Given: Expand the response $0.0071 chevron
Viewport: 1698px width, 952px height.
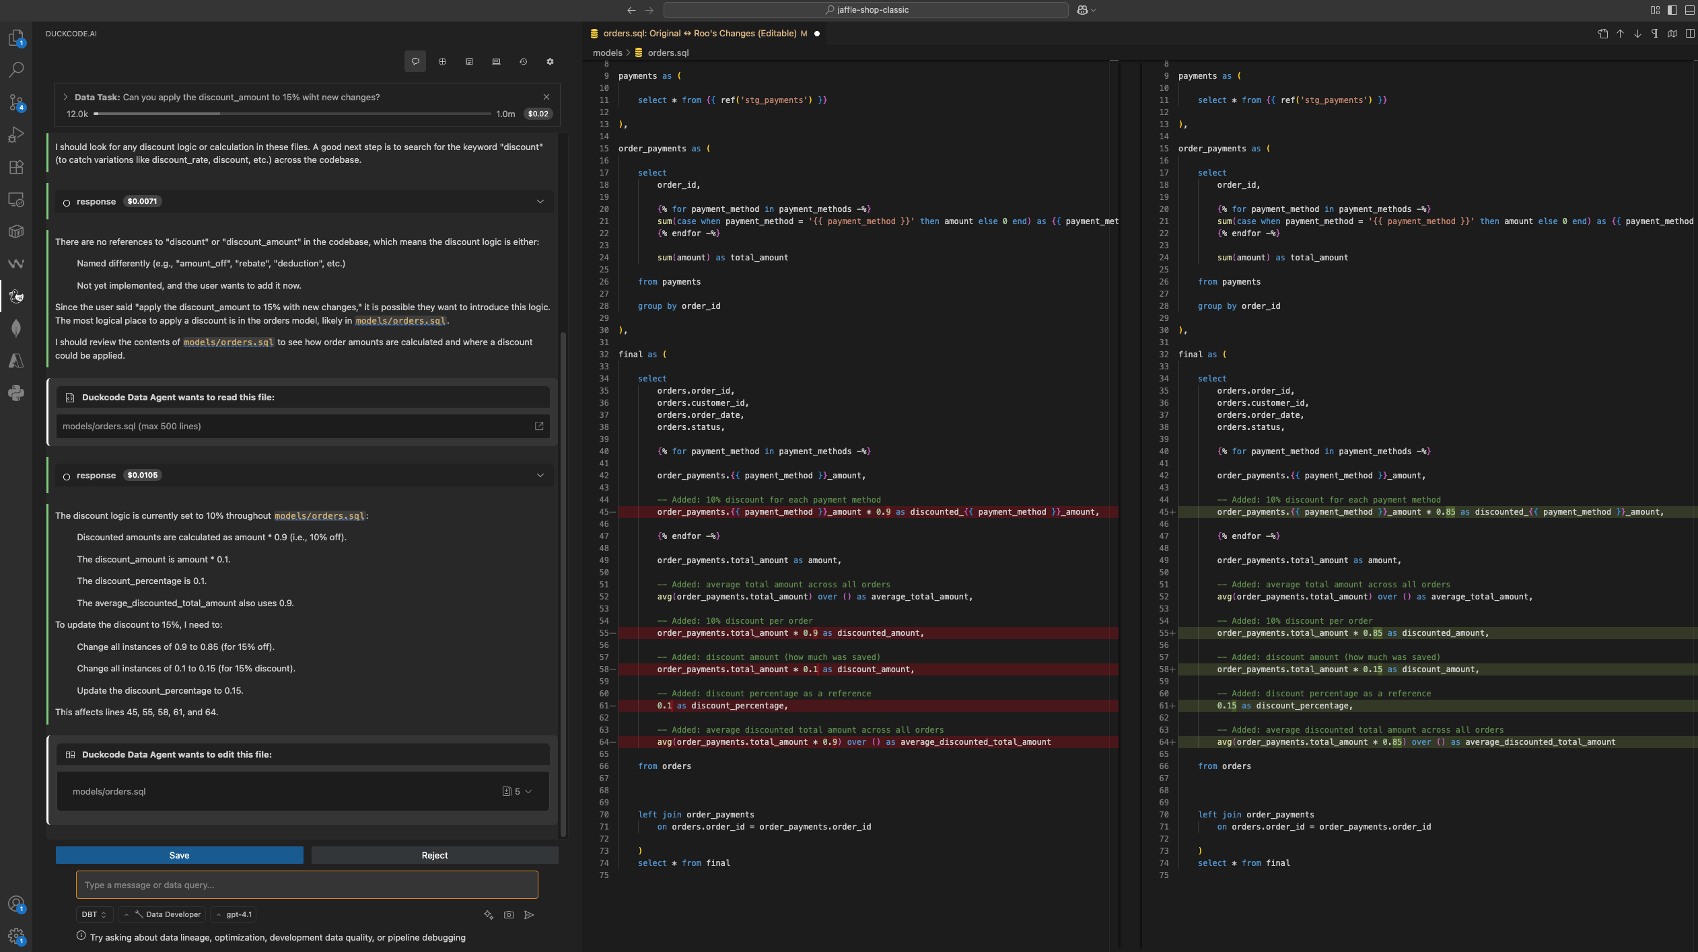Looking at the screenshot, I should pos(540,201).
